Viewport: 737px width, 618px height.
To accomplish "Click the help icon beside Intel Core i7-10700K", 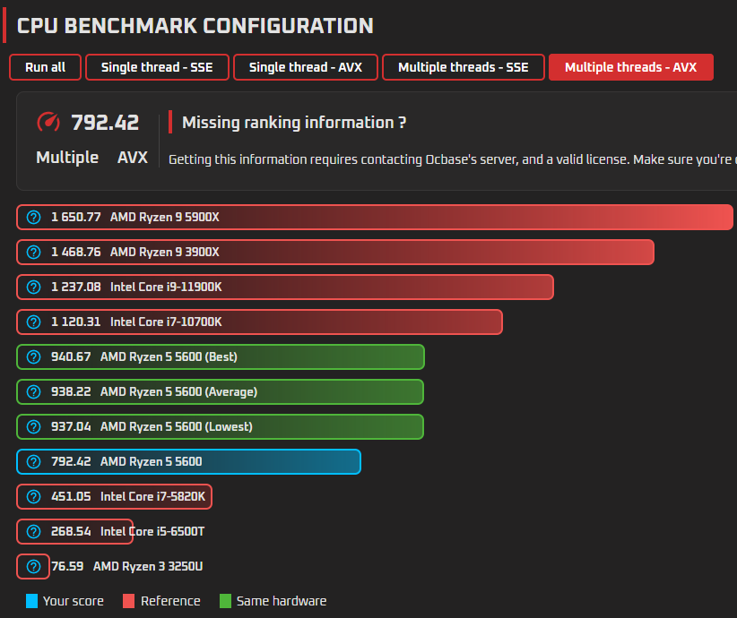I will point(33,322).
